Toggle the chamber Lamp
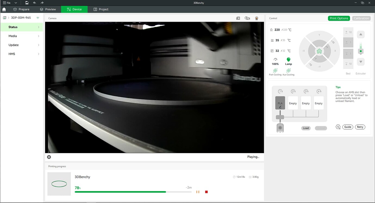Image resolution: width=375 pixels, height=203 pixels. click(289, 61)
